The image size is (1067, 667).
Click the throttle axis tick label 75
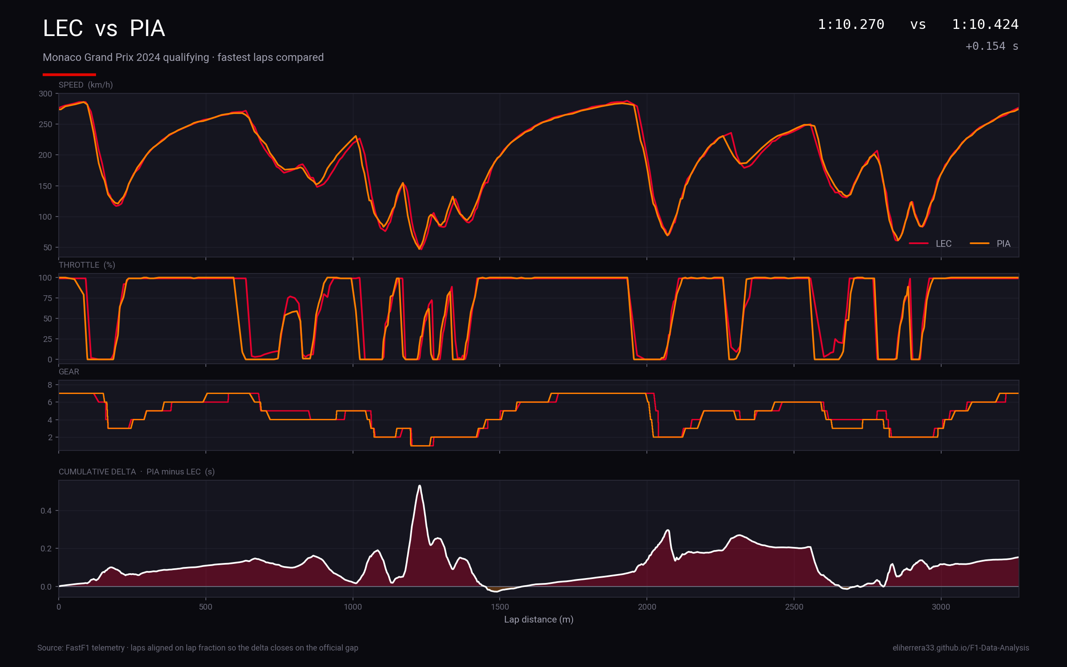coord(48,298)
